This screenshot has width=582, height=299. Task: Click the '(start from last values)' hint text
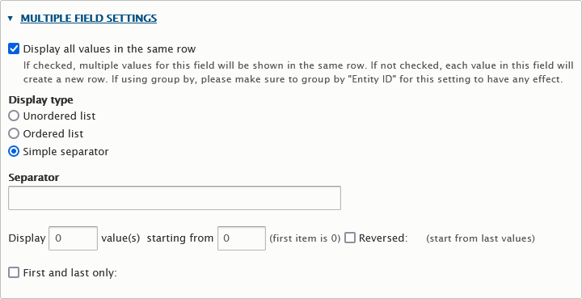click(480, 238)
